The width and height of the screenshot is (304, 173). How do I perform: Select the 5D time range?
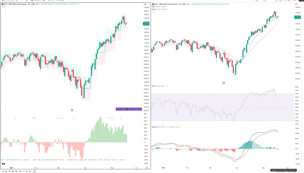pos(6,171)
